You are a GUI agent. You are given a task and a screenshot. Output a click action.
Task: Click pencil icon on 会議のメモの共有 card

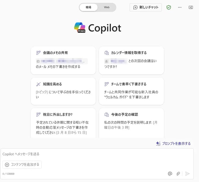point(38,53)
